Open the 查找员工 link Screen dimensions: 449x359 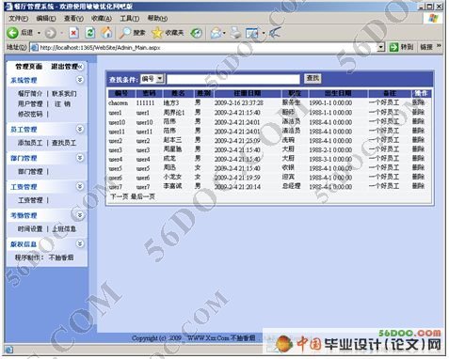click(64, 143)
